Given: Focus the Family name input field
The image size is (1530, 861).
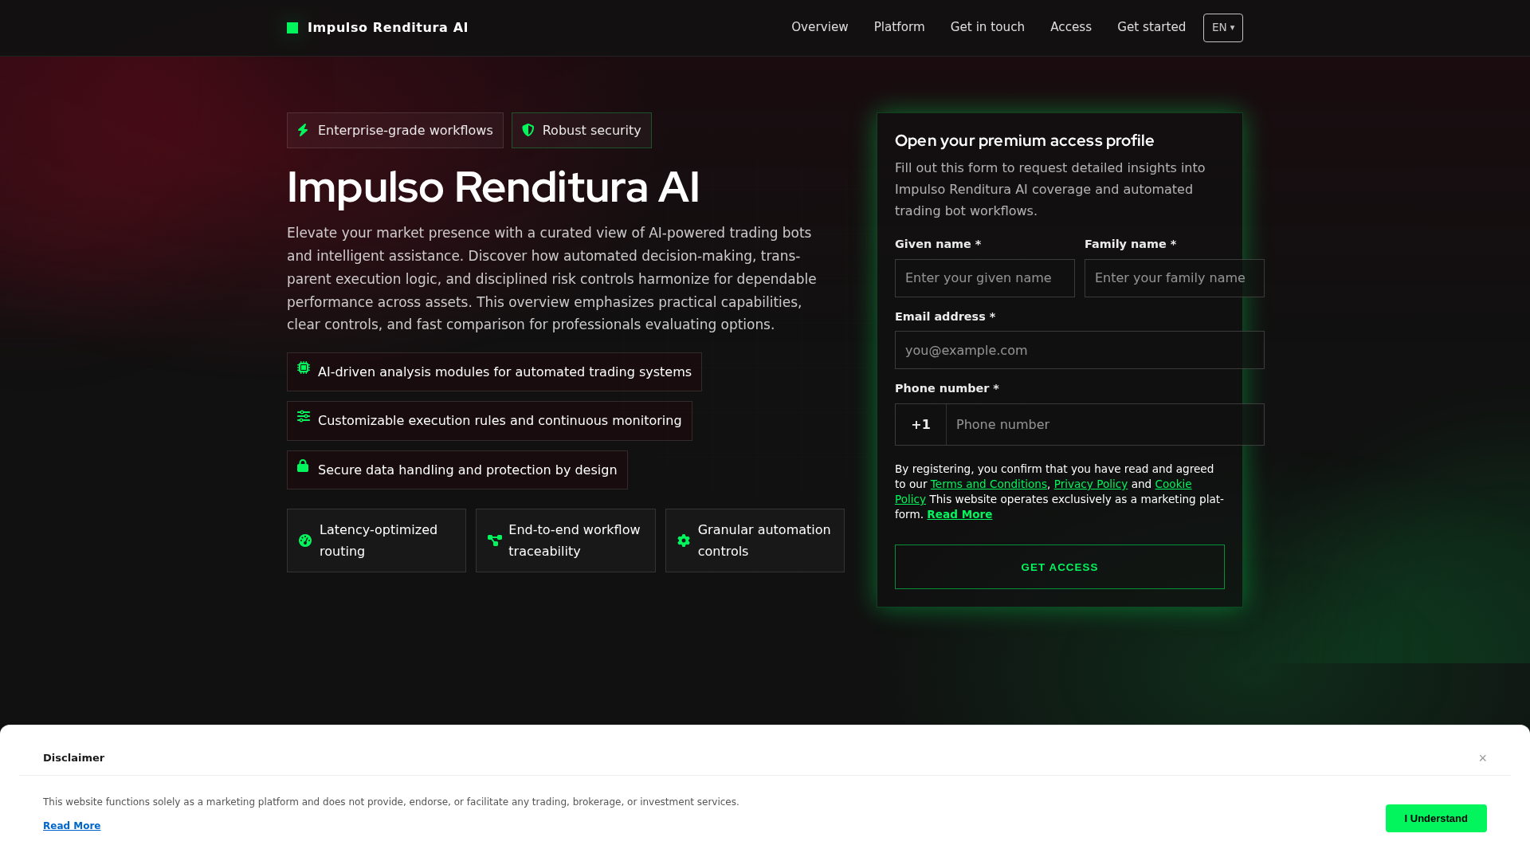Looking at the screenshot, I should click(1175, 278).
